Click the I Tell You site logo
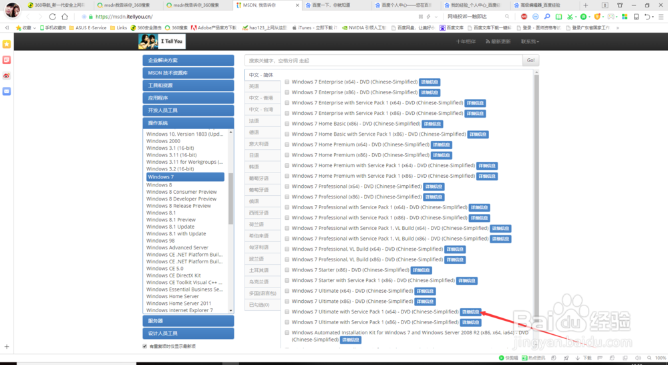This screenshot has height=365, width=668. click(162, 41)
